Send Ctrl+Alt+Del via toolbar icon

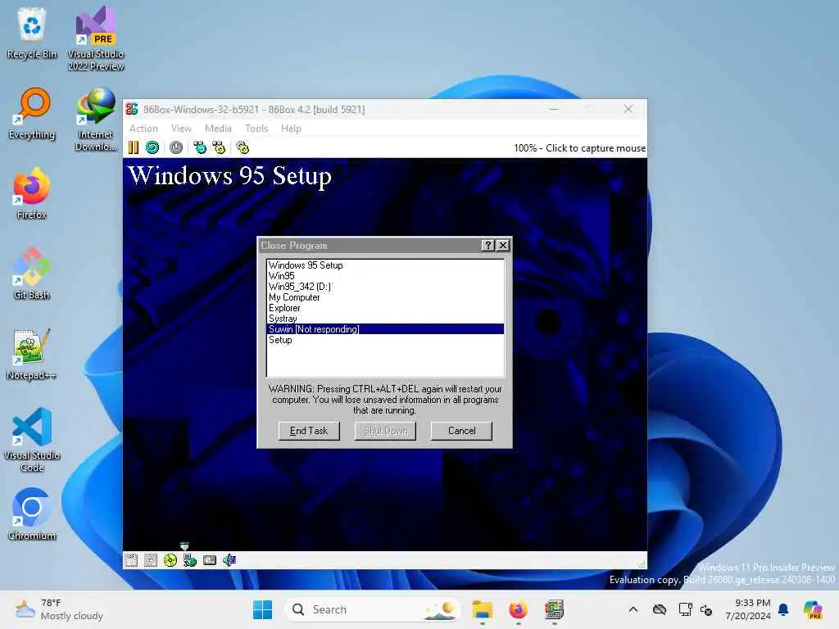point(200,147)
